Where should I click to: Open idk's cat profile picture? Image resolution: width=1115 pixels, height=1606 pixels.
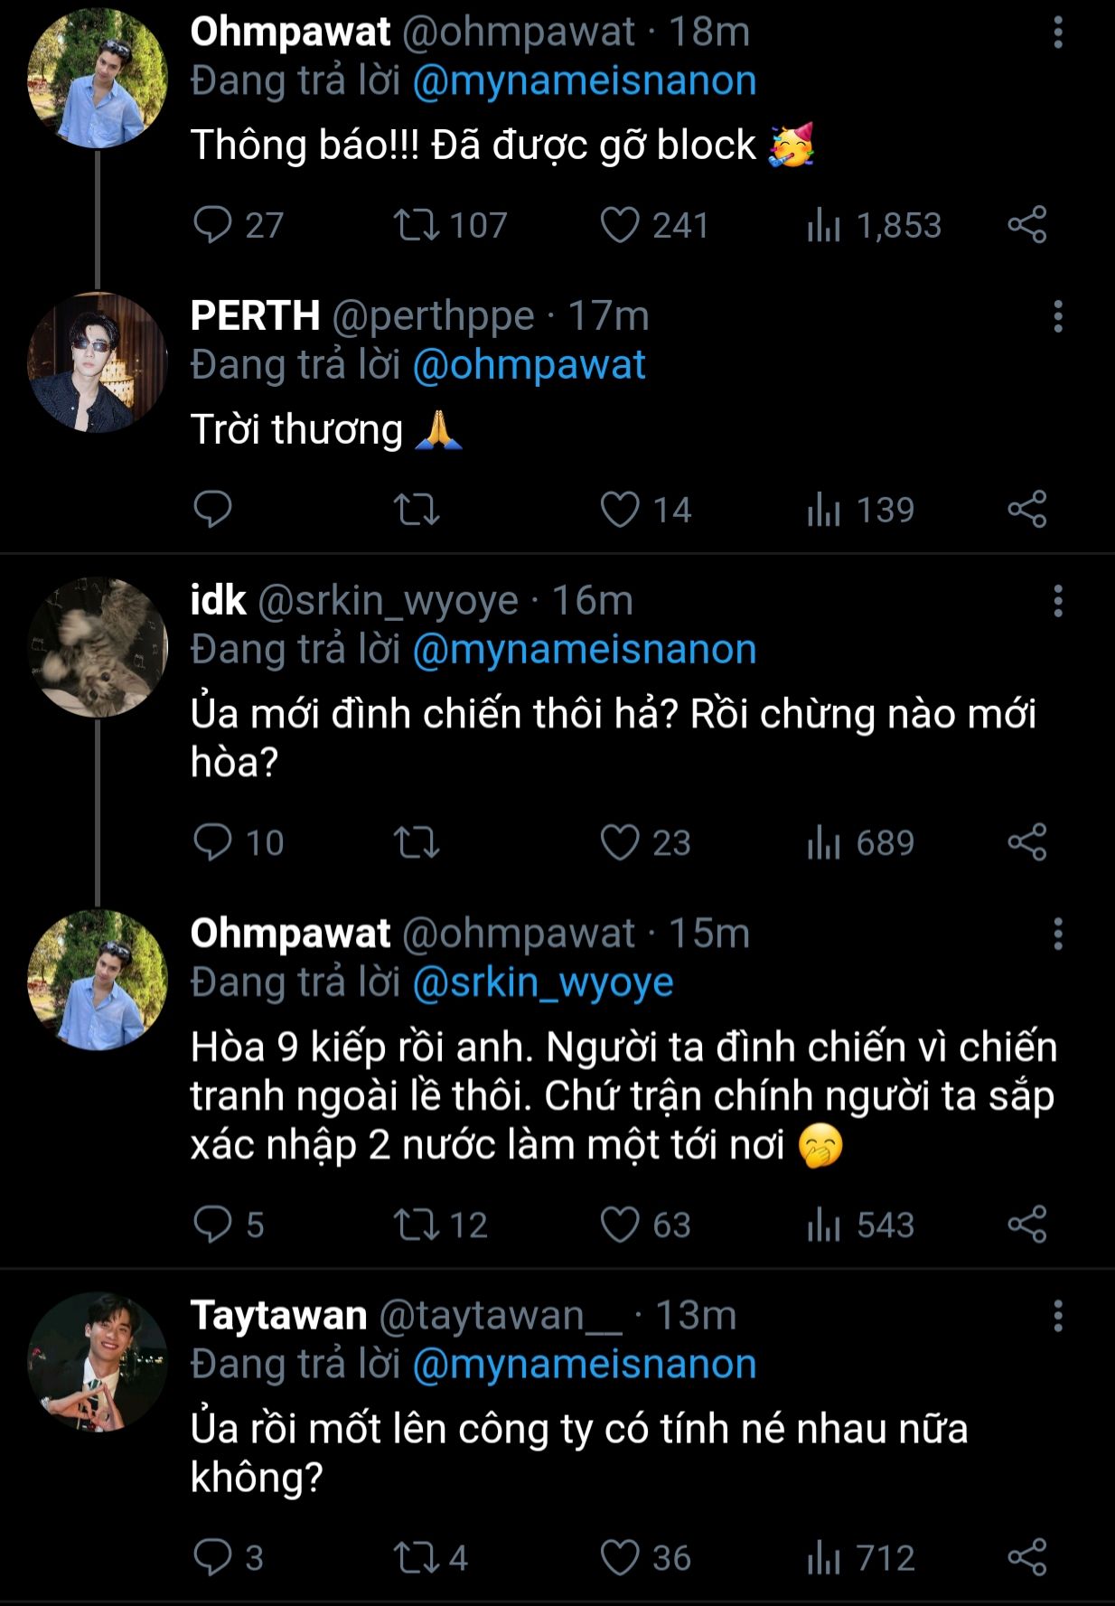click(98, 647)
